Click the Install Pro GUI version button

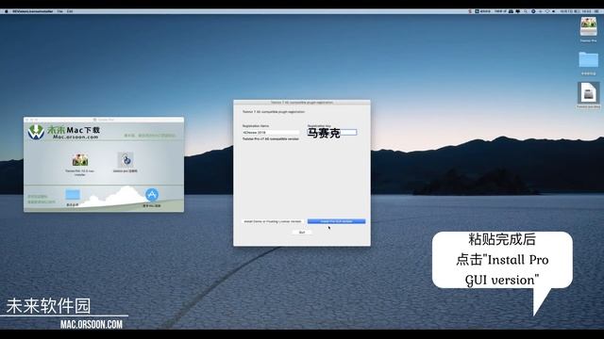(x=336, y=221)
